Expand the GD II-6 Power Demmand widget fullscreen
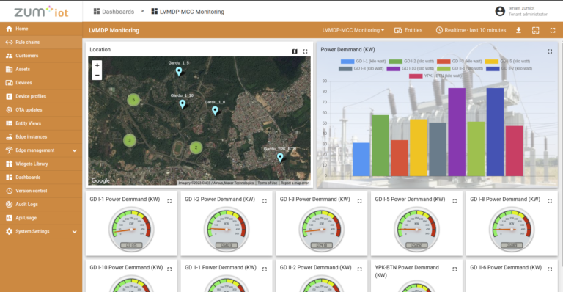563x292 pixels. (x=550, y=269)
